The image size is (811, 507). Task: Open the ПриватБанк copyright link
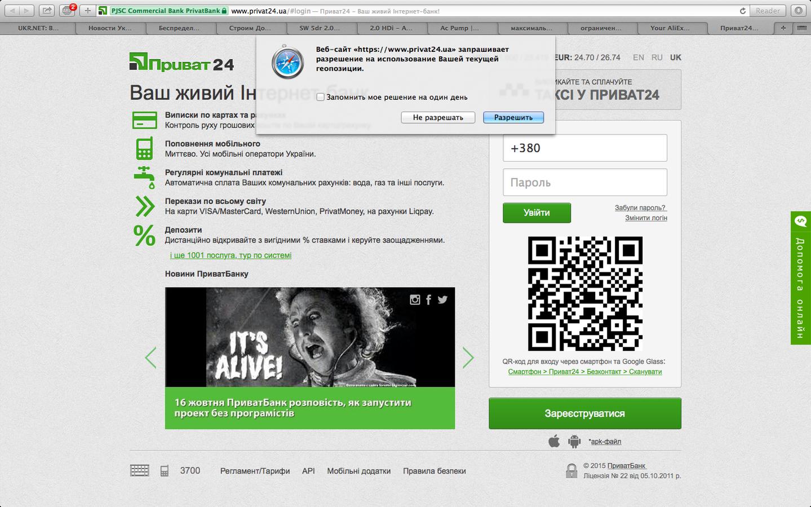pyautogui.click(x=627, y=466)
